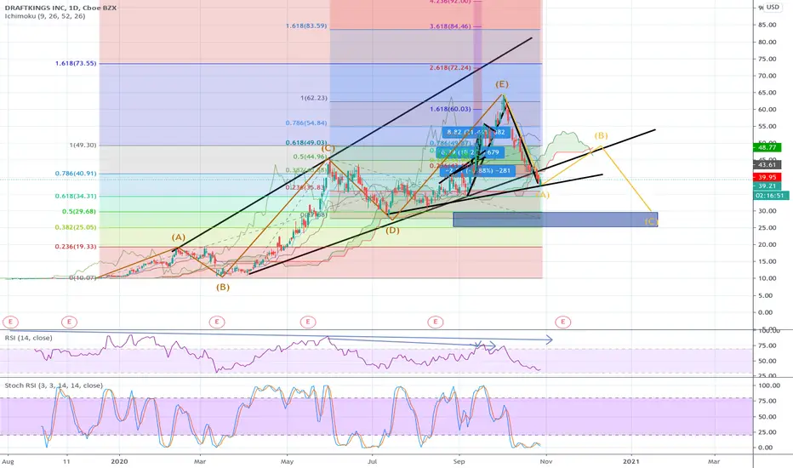Click the orange (D) wave label
Screen dimensions: 793x468
pyautogui.click(x=392, y=231)
